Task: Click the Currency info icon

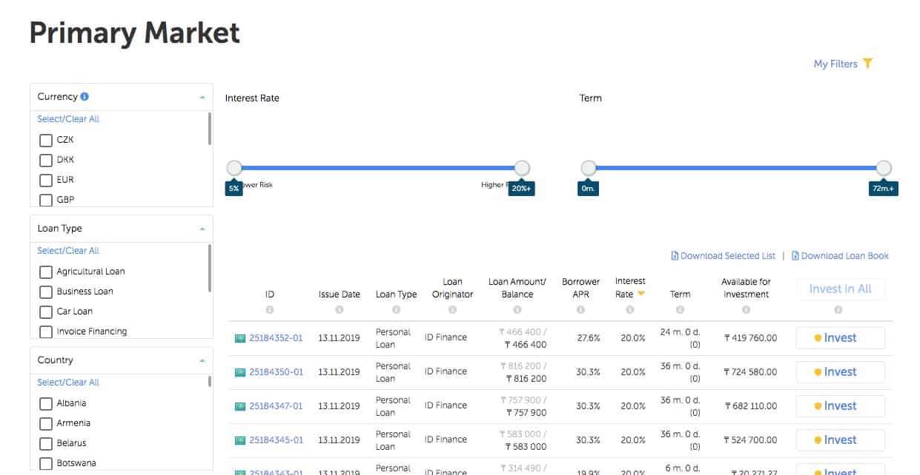Action: [x=85, y=96]
